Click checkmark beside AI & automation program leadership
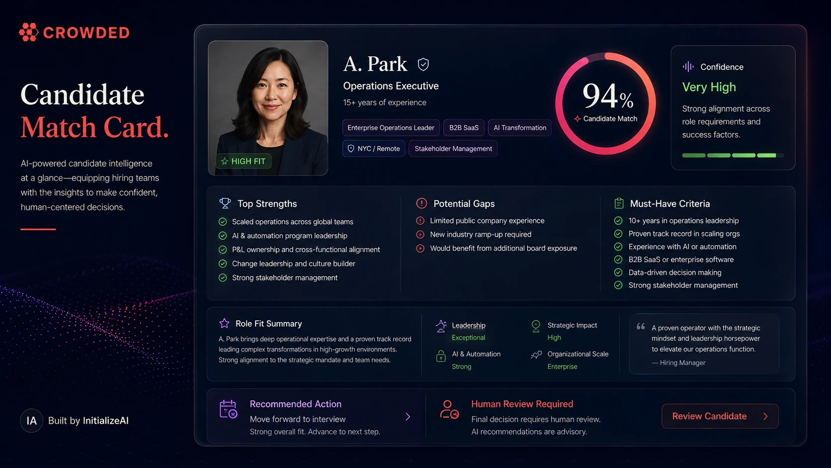This screenshot has height=468, width=831. point(223,236)
